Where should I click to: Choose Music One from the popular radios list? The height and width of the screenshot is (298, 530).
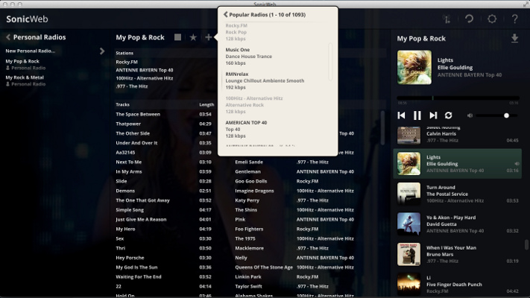[239, 50]
